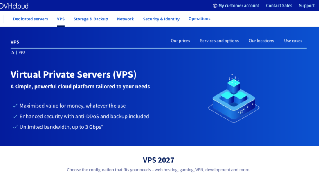This screenshot has width=319, height=180.
Task: Click the checkmark beside Unlimited bandwidth
Action: click(15, 127)
